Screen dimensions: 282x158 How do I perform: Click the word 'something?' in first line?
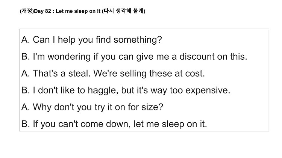(138, 40)
